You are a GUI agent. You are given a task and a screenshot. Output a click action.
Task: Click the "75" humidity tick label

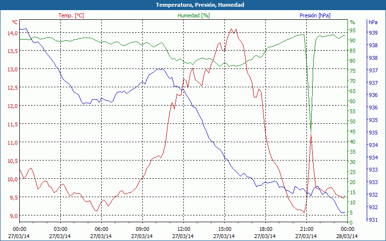point(353,71)
